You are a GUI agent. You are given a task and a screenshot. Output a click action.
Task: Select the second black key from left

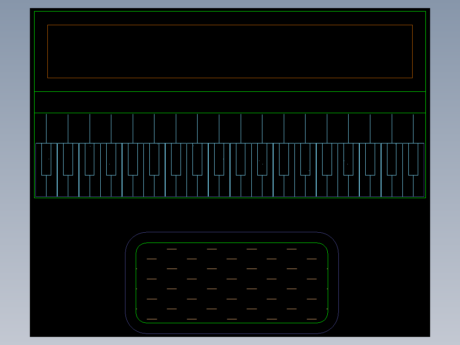point(68,159)
